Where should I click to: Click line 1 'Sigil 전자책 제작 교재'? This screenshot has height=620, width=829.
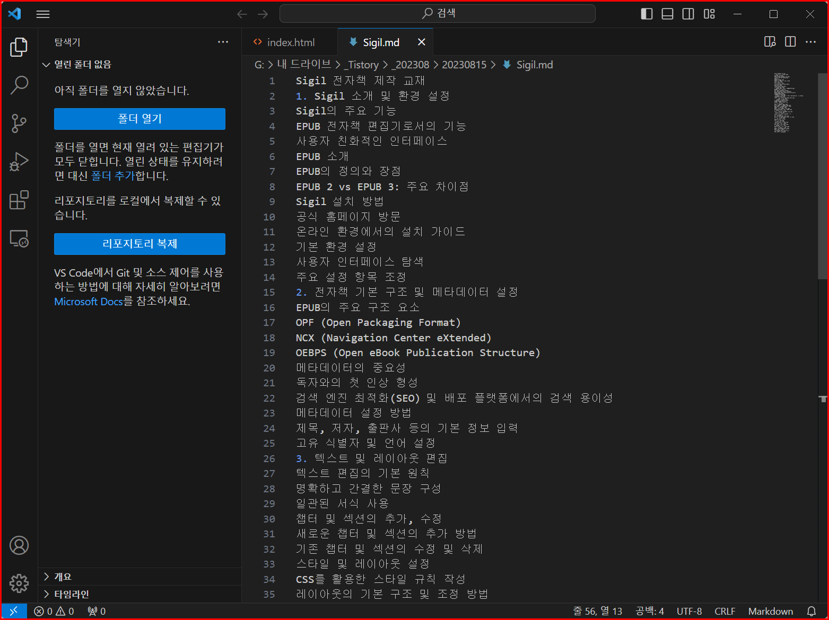click(361, 81)
